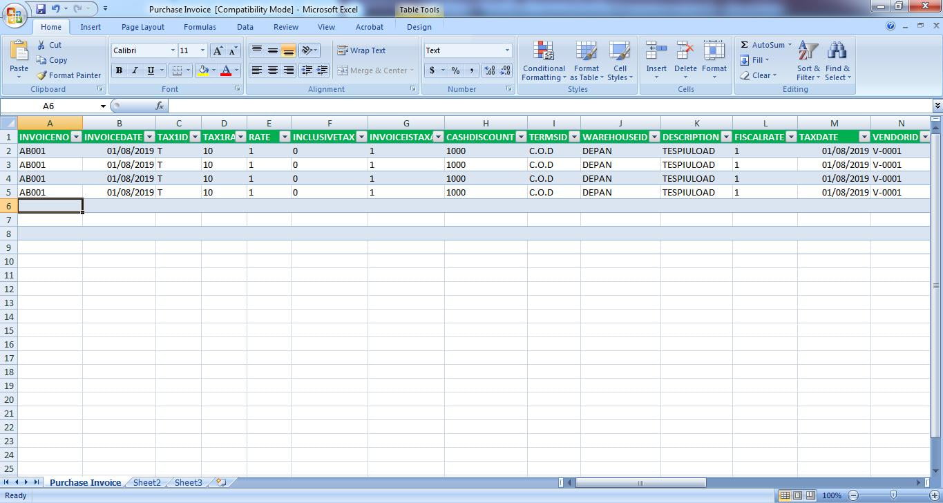
Task: Click the Save icon in quick access toolbar
Action: (41, 9)
